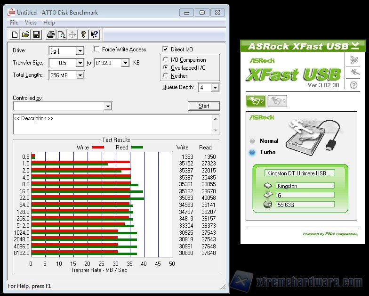This screenshot has width=369, height=296.
Task: Choose Normal mode in XFast USB
Action: [253, 141]
